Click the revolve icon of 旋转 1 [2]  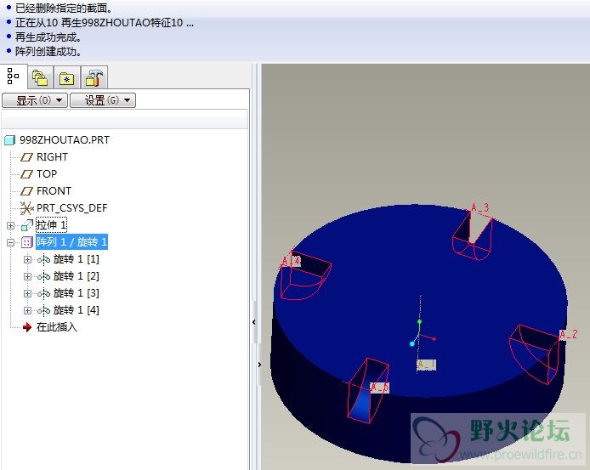43,276
